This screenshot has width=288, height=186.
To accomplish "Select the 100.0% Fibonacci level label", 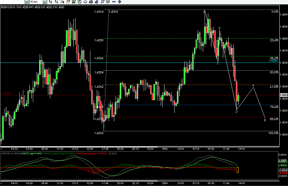I will point(273,133).
